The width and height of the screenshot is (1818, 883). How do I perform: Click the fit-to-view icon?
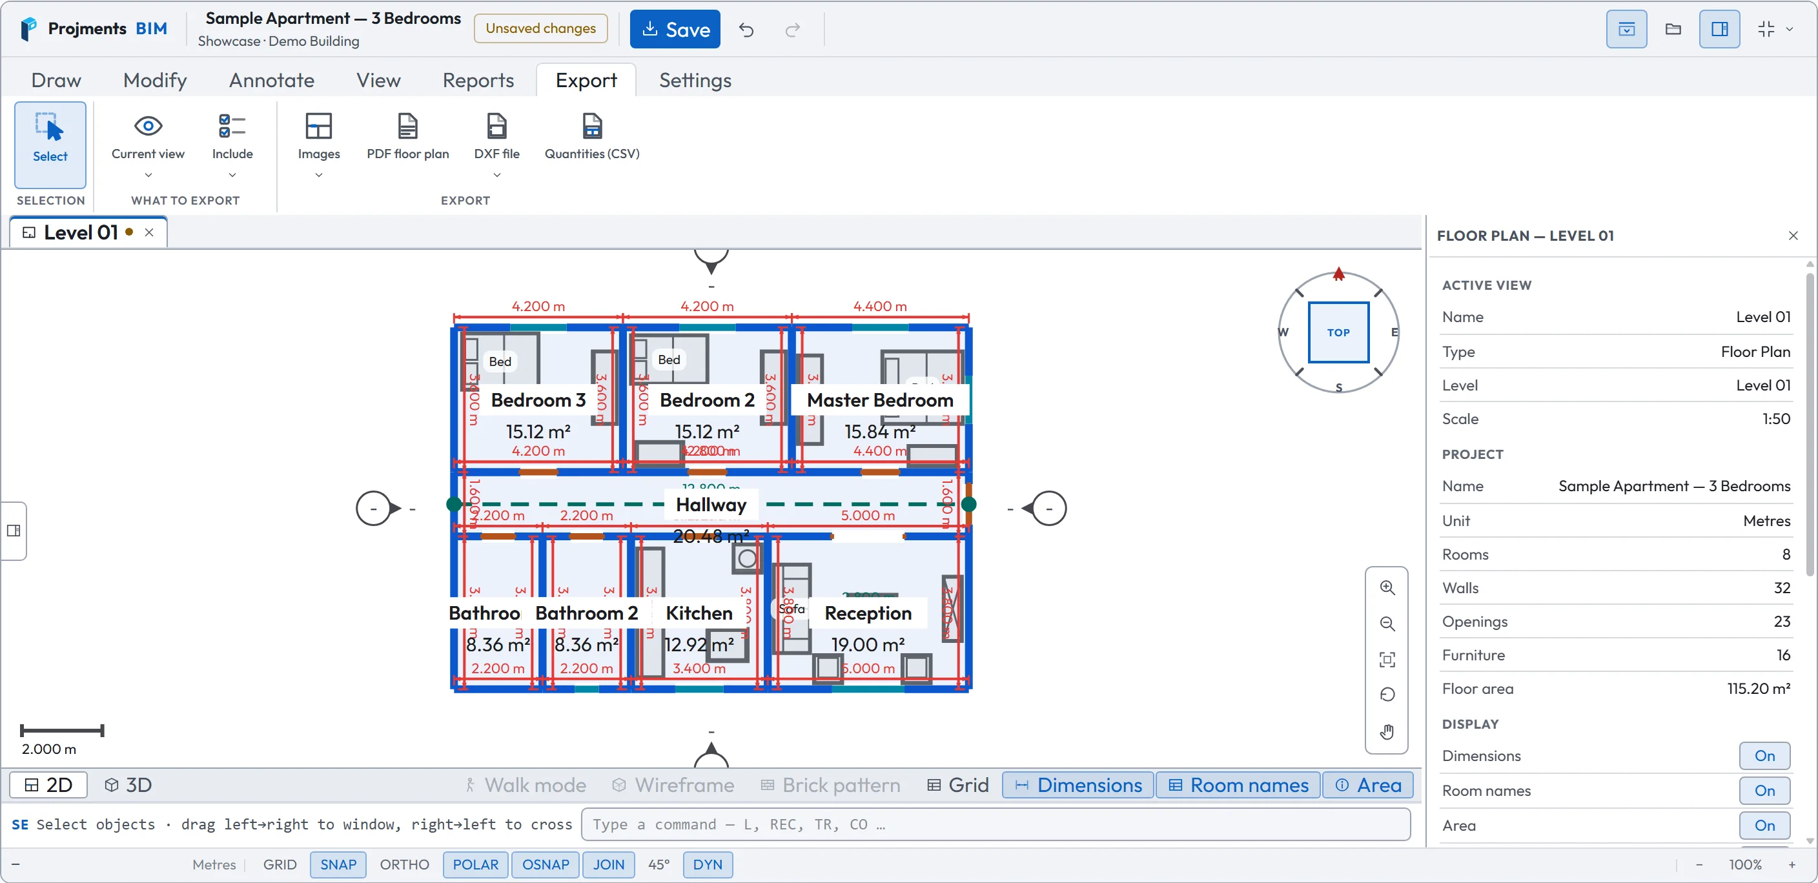[x=1387, y=659]
